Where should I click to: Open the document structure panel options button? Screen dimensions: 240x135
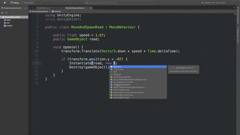point(25,8)
